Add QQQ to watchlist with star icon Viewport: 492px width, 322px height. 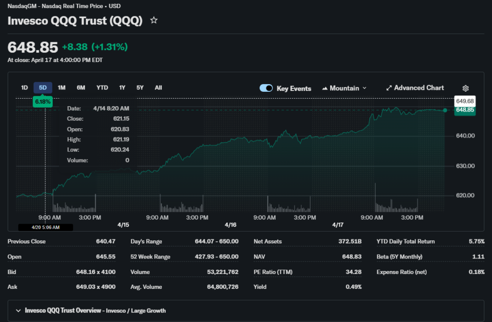pyautogui.click(x=154, y=21)
